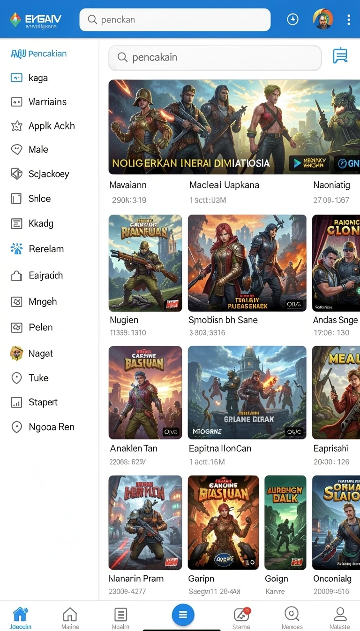Click the clock history icon in header
Screen dimensions: 360x631
[293, 20]
